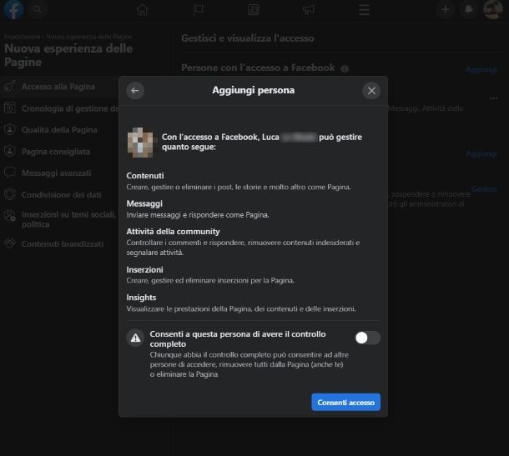
Task: Click the Insights heading in dialog
Action: (x=141, y=298)
